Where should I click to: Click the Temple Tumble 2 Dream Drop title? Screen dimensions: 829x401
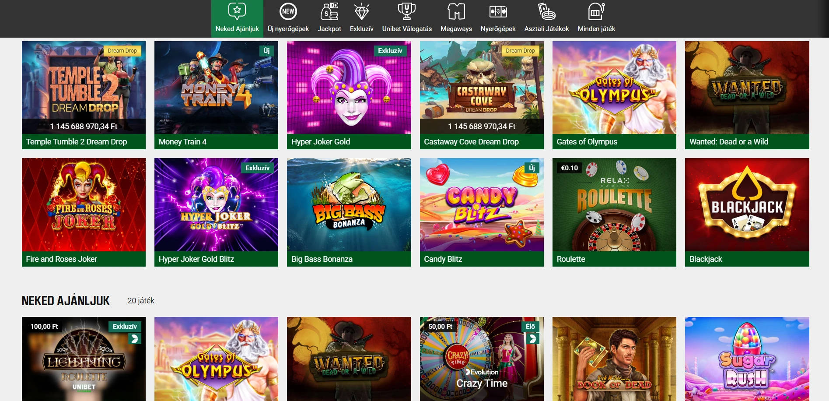pos(77,142)
